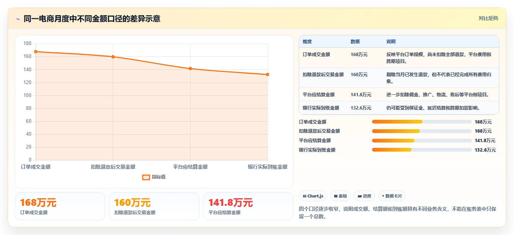Click the orange 指标值 legend swatch
514x235 pixels.
(x=146, y=177)
